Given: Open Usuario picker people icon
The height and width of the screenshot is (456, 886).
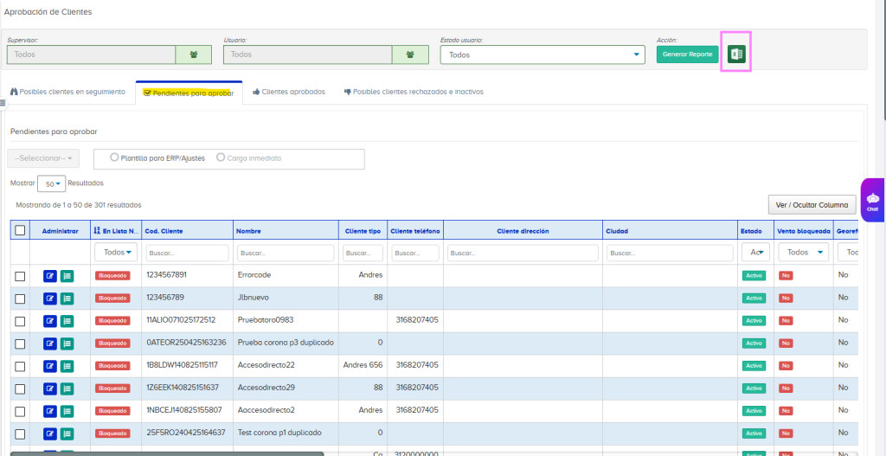Looking at the screenshot, I should 410,55.
